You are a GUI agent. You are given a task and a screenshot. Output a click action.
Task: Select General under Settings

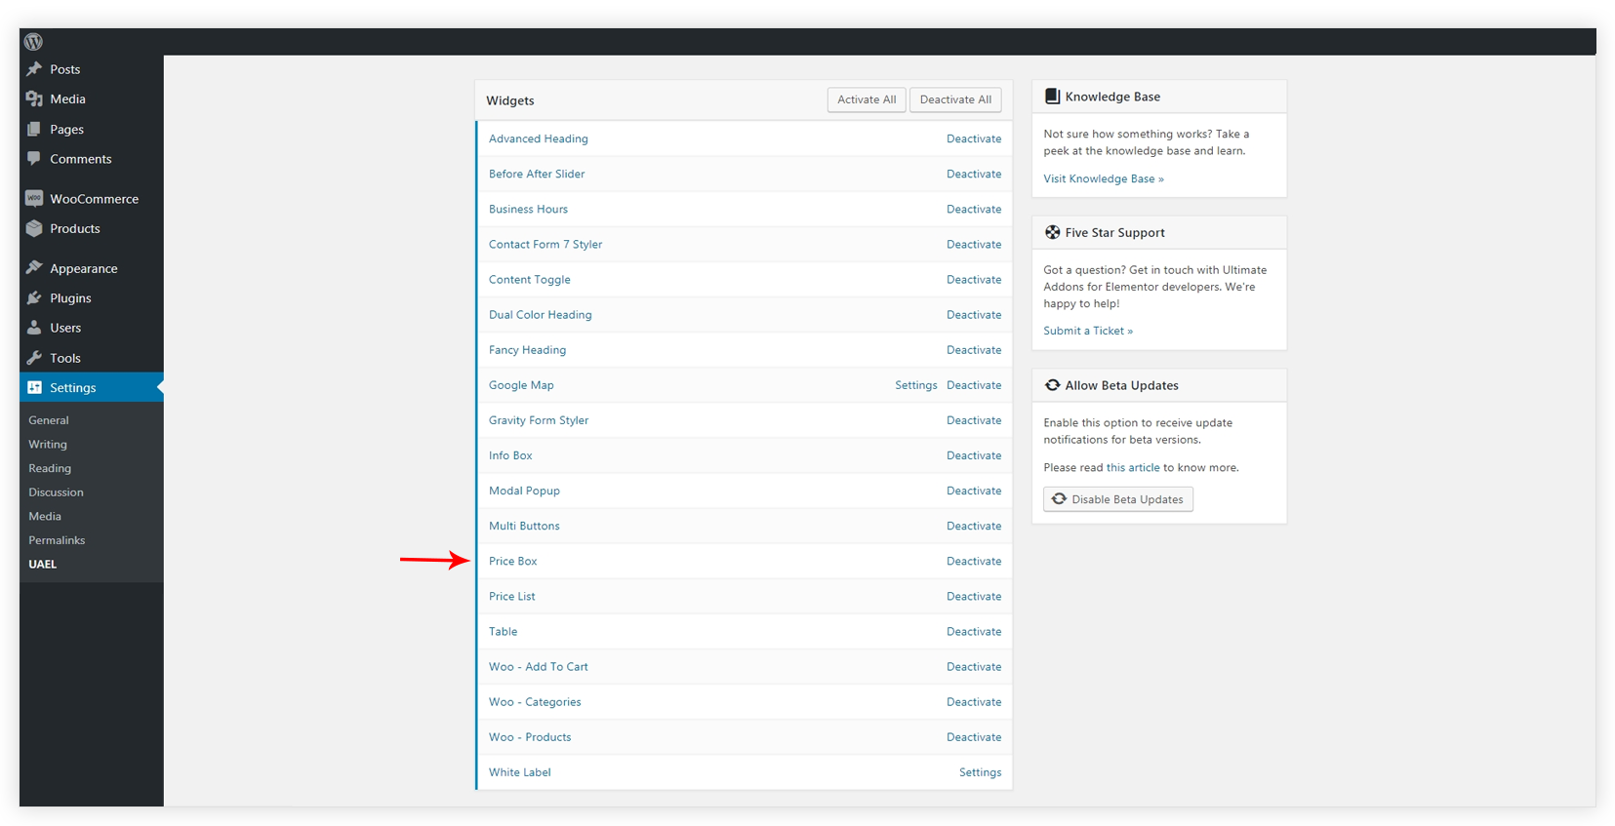point(49,420)
